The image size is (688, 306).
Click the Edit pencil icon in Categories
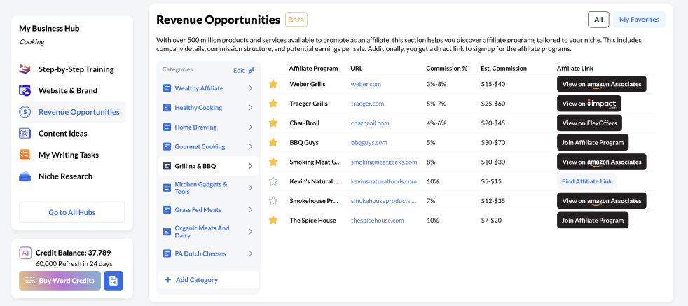pyautogui.click(x=252, y=70)
